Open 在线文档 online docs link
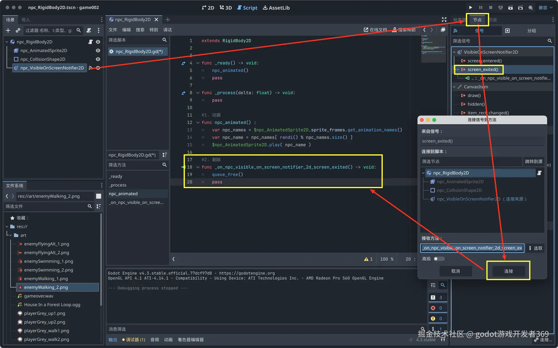The height and width of the screenshot is (348, 558). point(375,30)
